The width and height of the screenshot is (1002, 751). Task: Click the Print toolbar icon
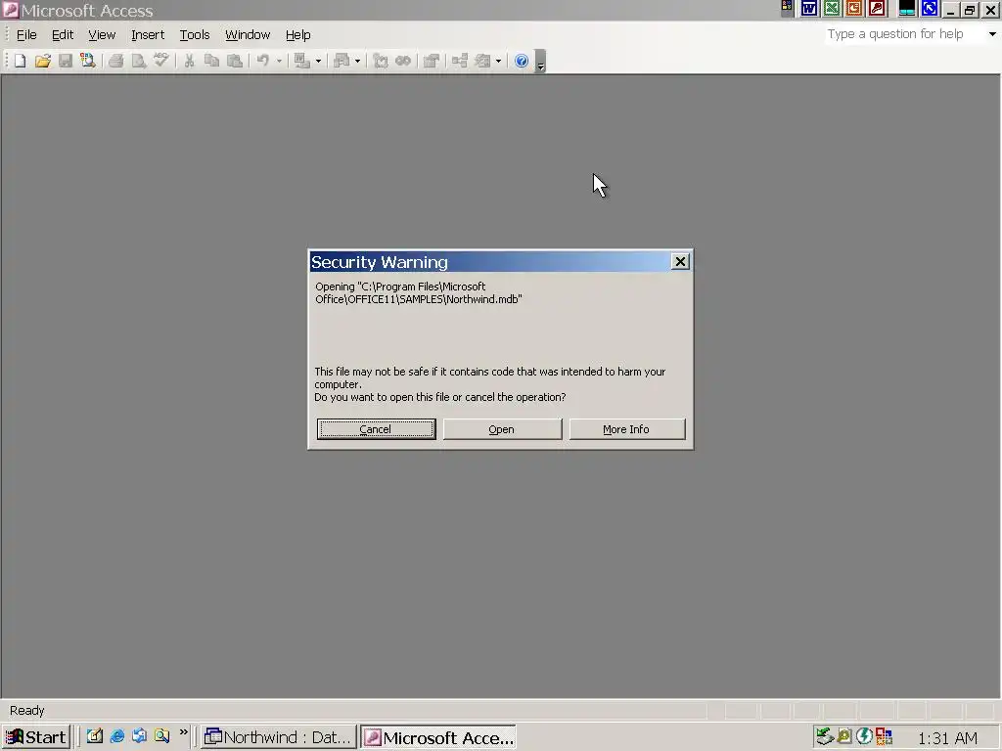click(115, 61)
